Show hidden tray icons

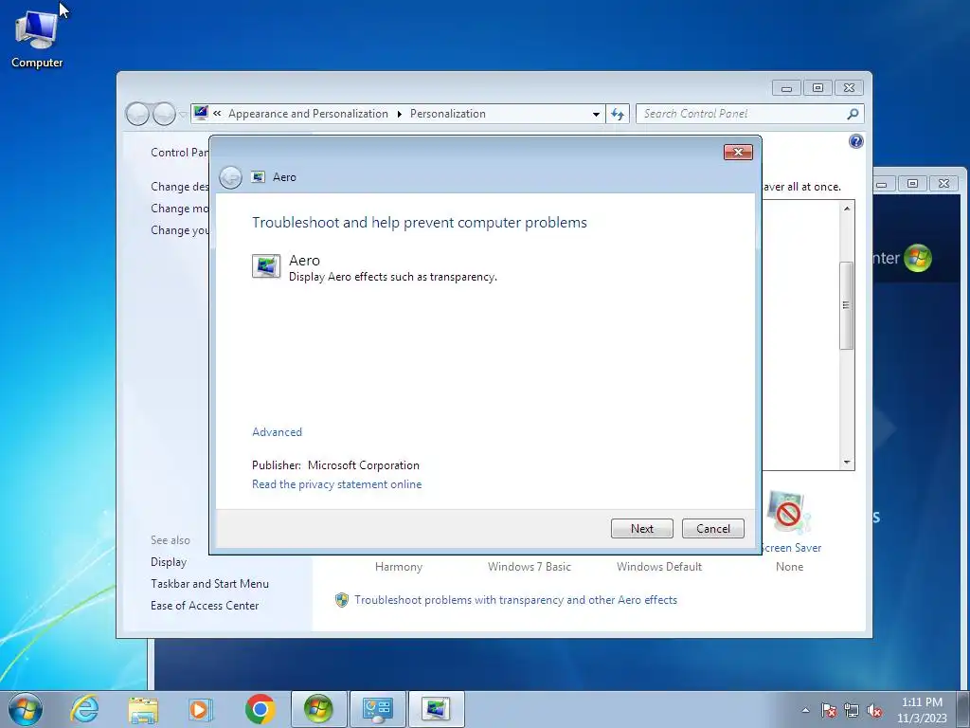(805, 710)
